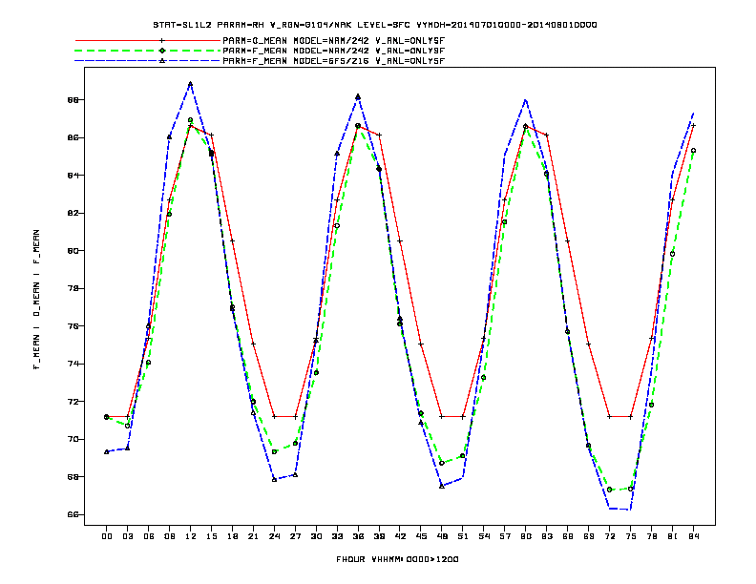Image resolution: width=756 pixels, height=584 pixels.
Task: Click the 33 forecast hour x-axis label
Action: click(337, 536)
